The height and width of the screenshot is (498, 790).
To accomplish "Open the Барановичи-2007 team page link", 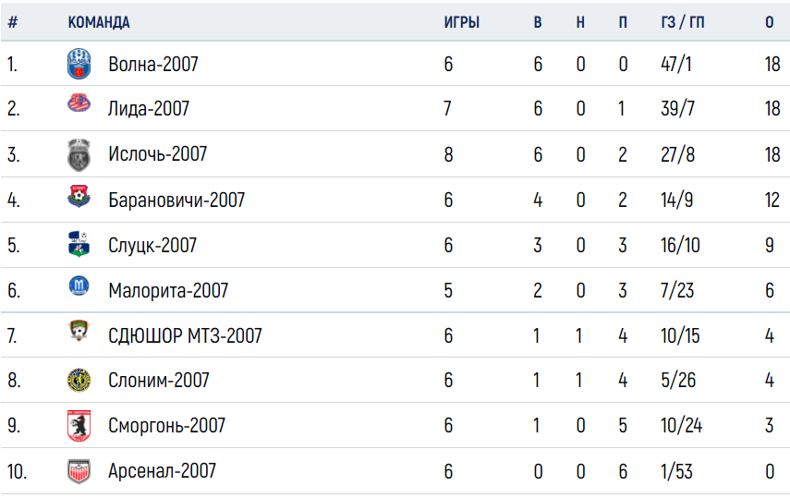I will [x=176, y=200].
